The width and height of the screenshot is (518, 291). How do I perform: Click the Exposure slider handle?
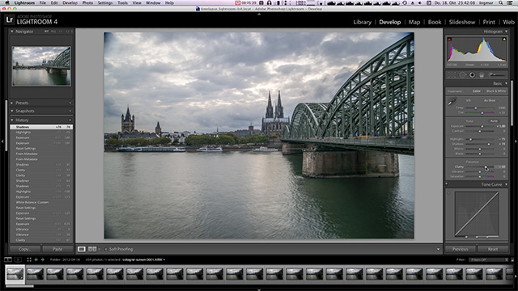tap(482, 126)
